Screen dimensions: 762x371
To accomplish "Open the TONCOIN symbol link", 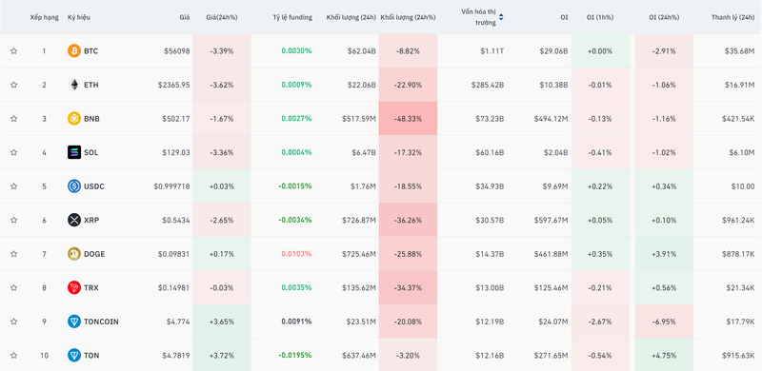I will click(x=101, y=322).
